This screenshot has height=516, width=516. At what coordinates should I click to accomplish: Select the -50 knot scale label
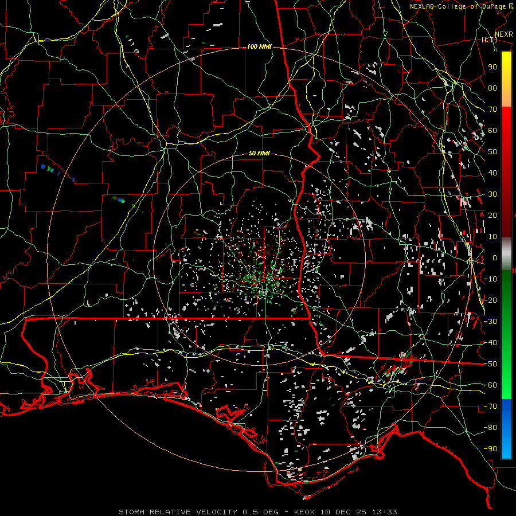click(x=490, y=364)
